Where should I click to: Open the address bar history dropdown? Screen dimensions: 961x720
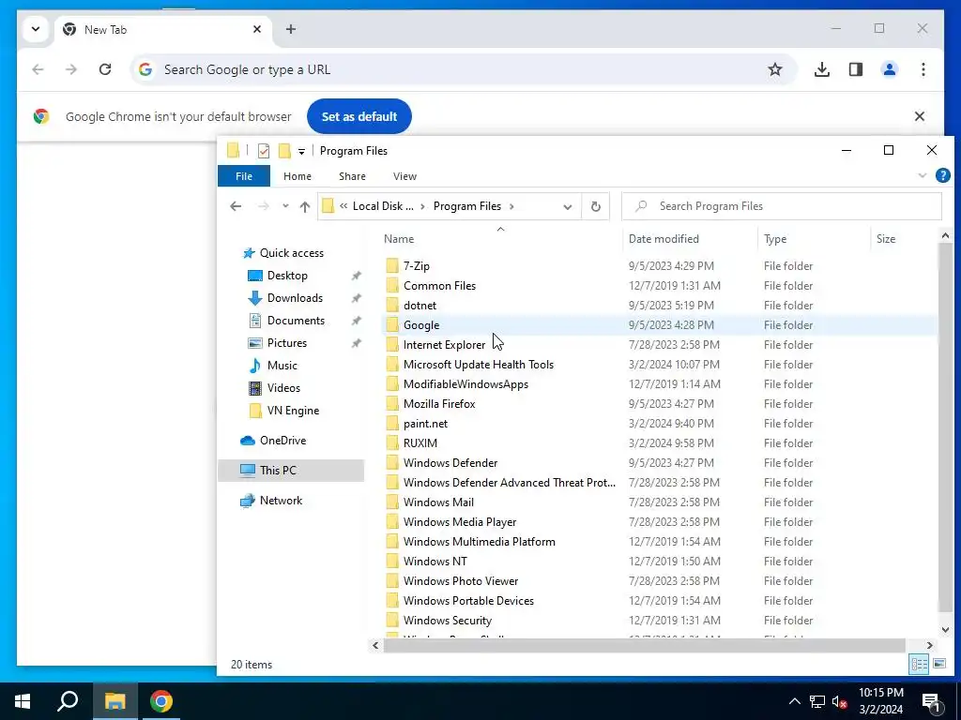coord(568,207)
